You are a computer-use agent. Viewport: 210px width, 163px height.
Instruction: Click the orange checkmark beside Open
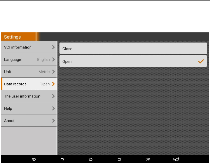(x=201, y=61)
